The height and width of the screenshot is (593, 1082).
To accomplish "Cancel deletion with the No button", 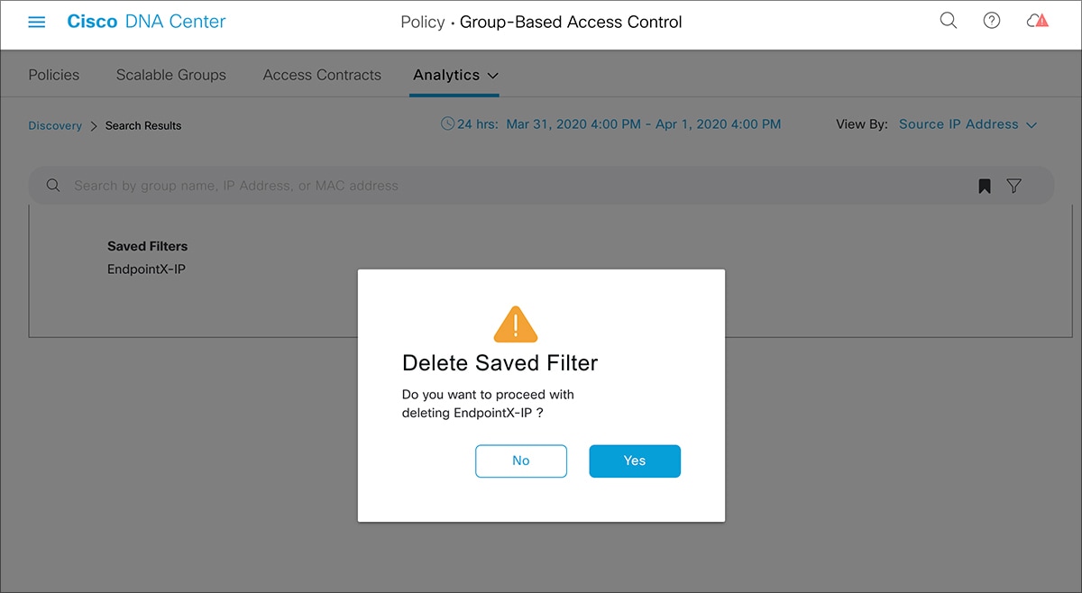I will 521,461.
